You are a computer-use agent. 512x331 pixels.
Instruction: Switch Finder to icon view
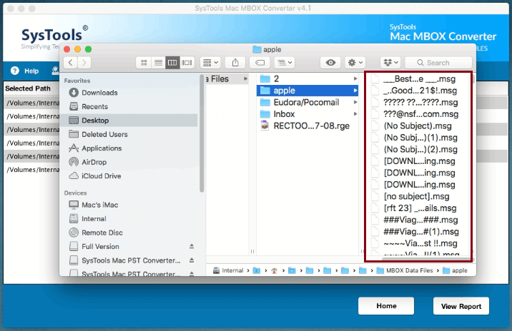pyautogui.click(x=144, y=63)
